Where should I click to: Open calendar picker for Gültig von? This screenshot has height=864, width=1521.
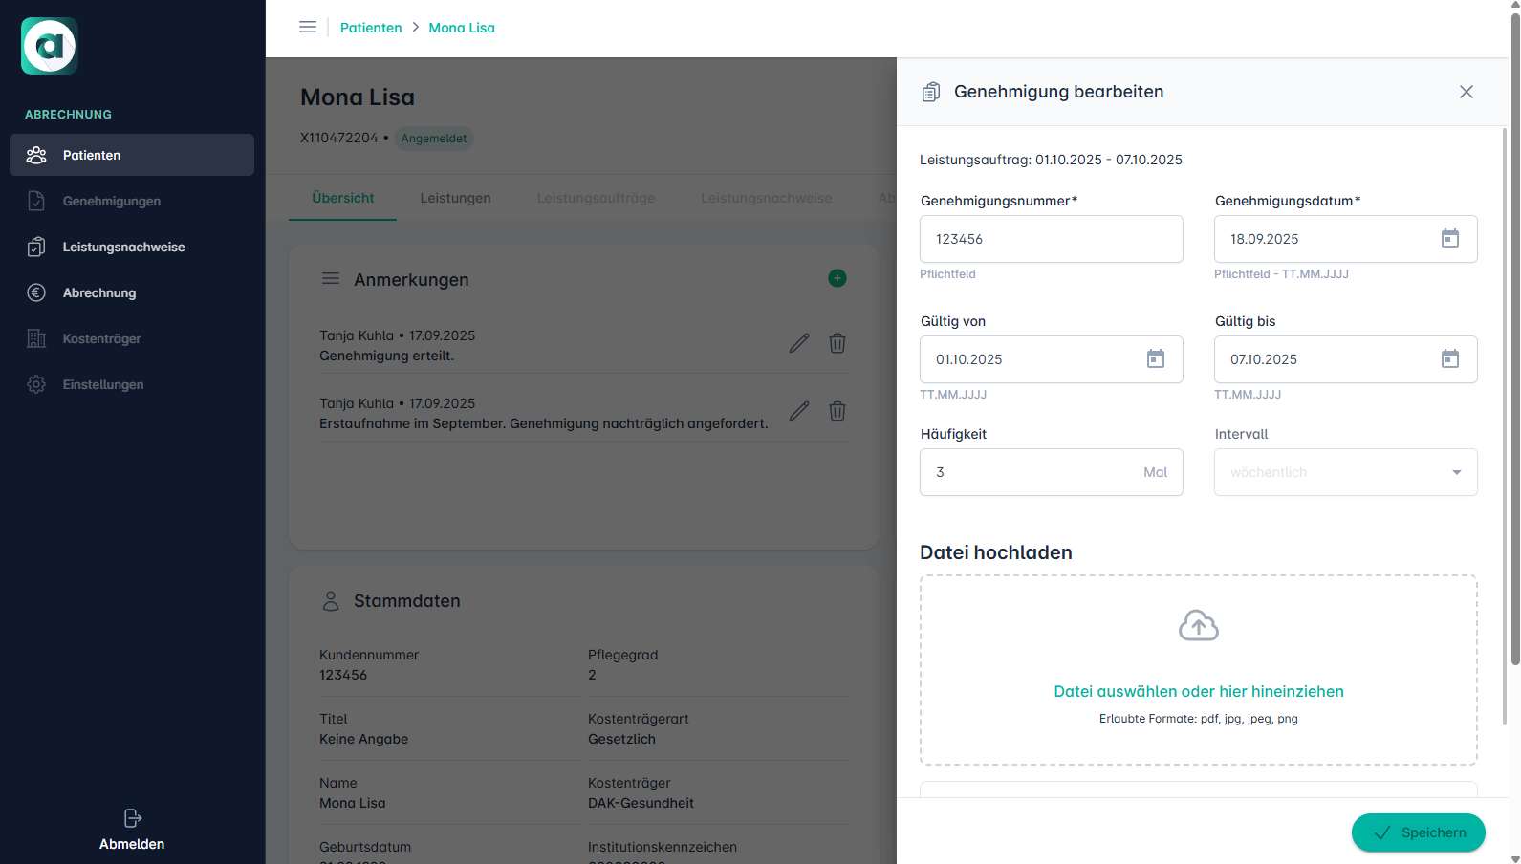coord(1155,359)
